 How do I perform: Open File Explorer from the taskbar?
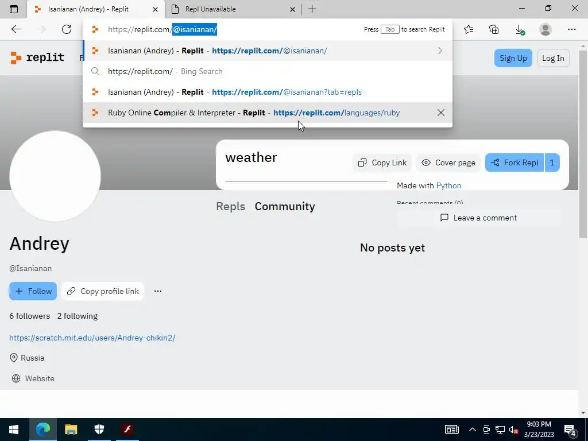[71, 430]
